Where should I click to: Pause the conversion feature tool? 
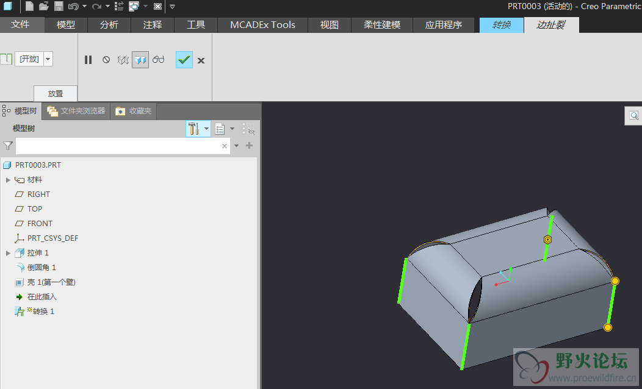click(88, 60)
